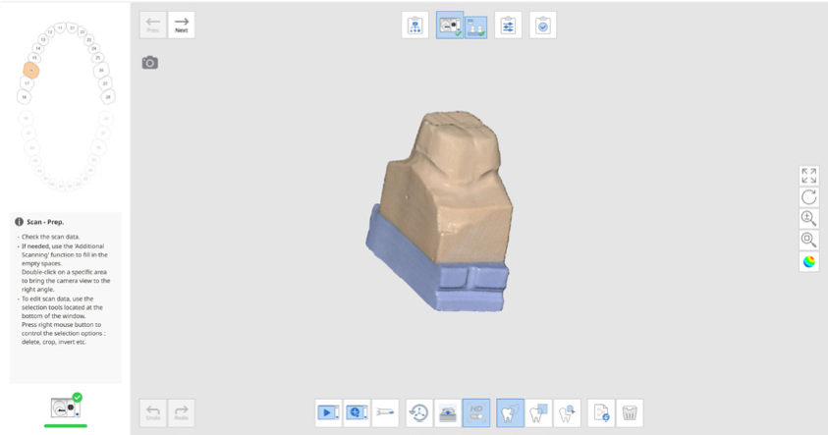
Task: Select tooth 18 in the dental chart
Action: [25, 97]
